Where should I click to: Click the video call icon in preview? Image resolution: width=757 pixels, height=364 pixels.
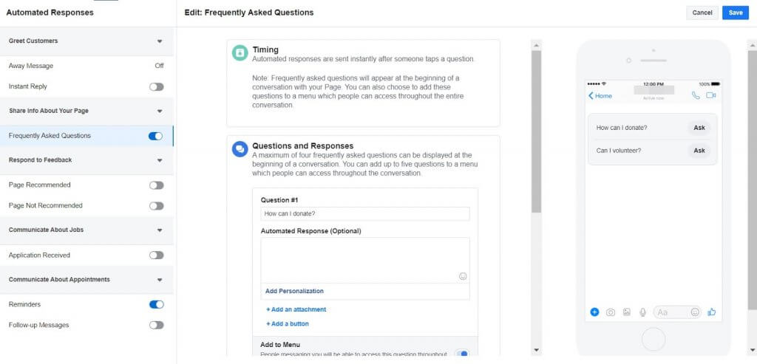click(711, 95)
